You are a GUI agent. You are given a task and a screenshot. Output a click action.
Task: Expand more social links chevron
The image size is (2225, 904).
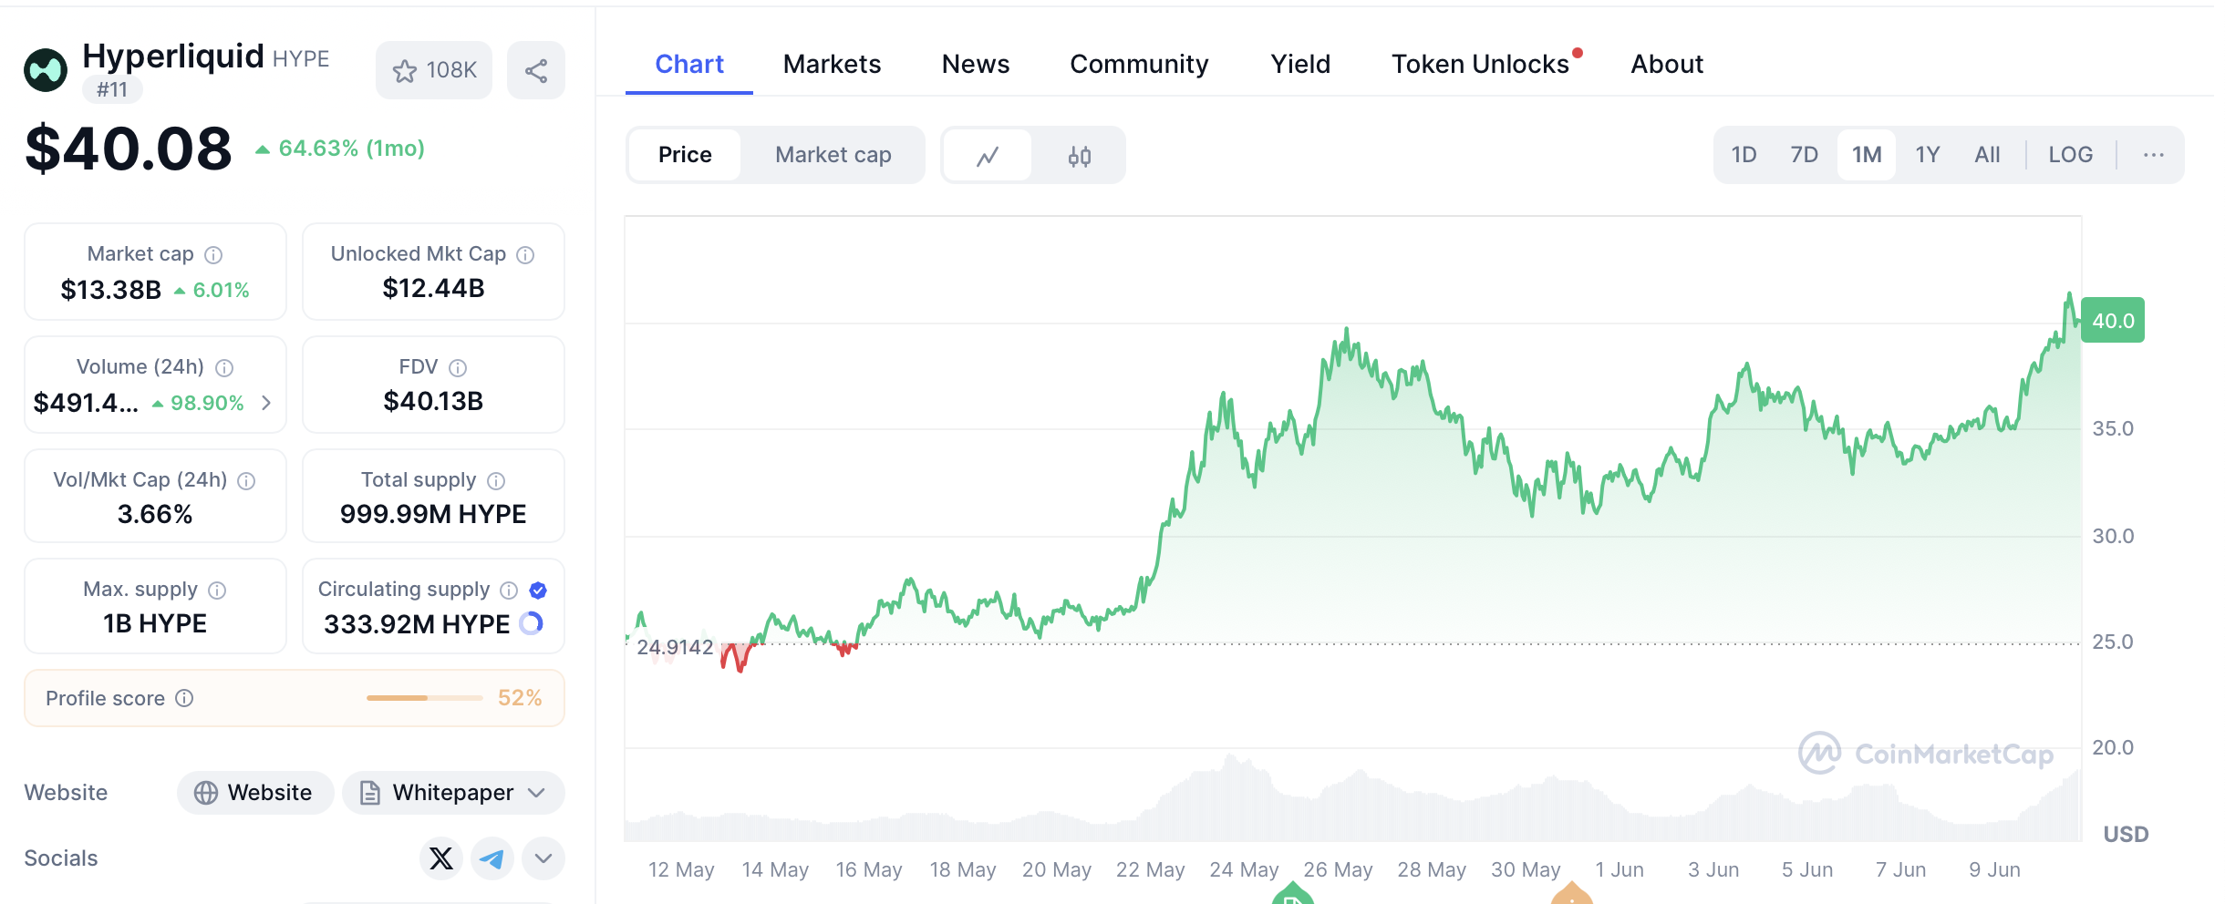coord(543,858)
